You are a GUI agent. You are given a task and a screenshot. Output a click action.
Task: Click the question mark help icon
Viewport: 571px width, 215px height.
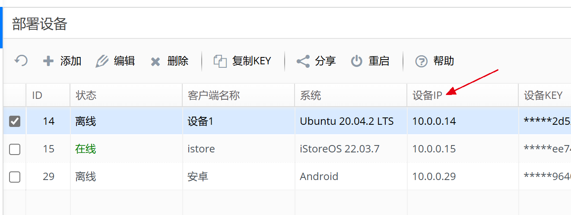(x=421, y=61)
